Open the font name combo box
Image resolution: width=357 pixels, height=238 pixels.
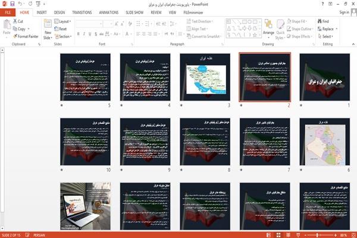click(89, 24)
